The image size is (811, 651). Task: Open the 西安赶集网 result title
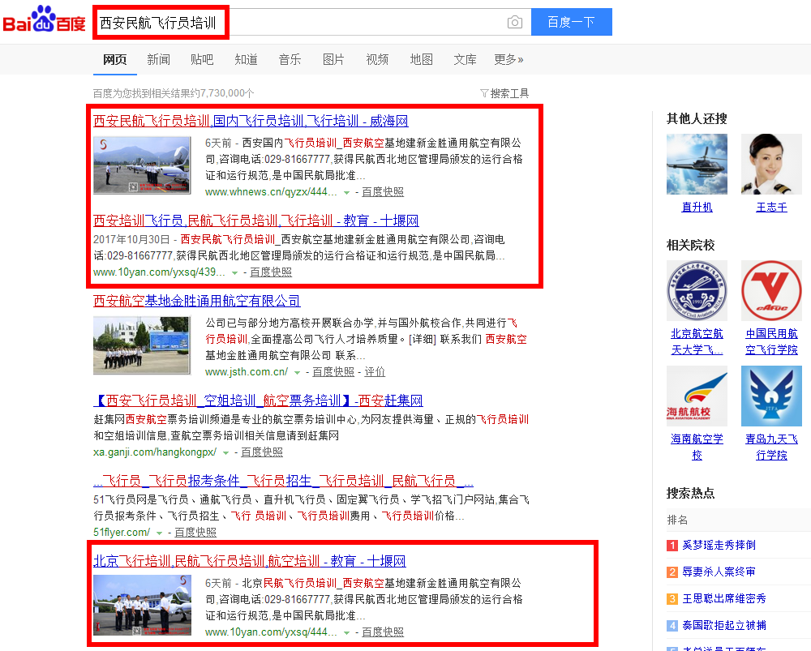tap(258, 400)
